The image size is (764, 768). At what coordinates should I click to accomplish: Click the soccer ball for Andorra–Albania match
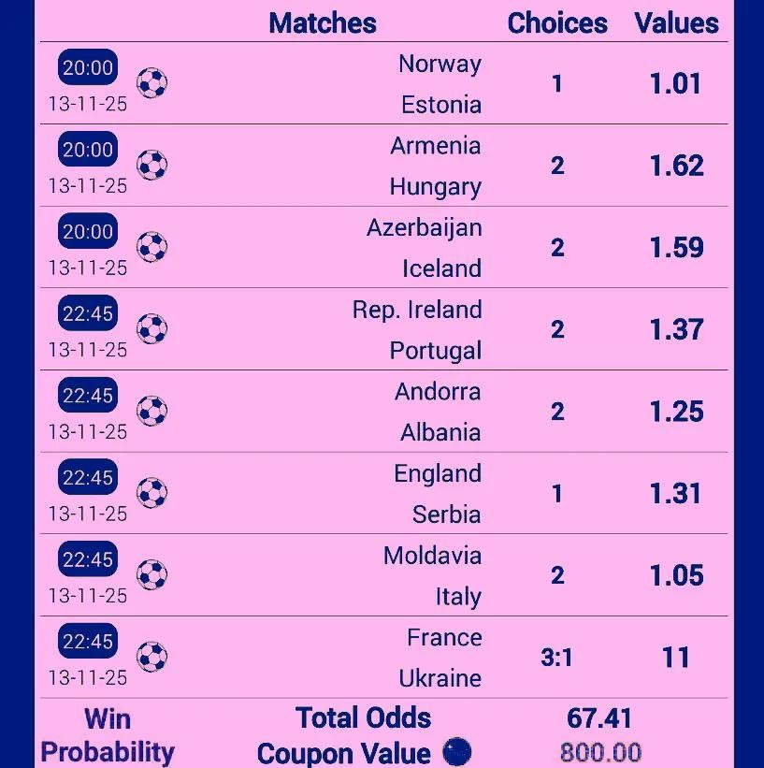click(x=151, y=412)
